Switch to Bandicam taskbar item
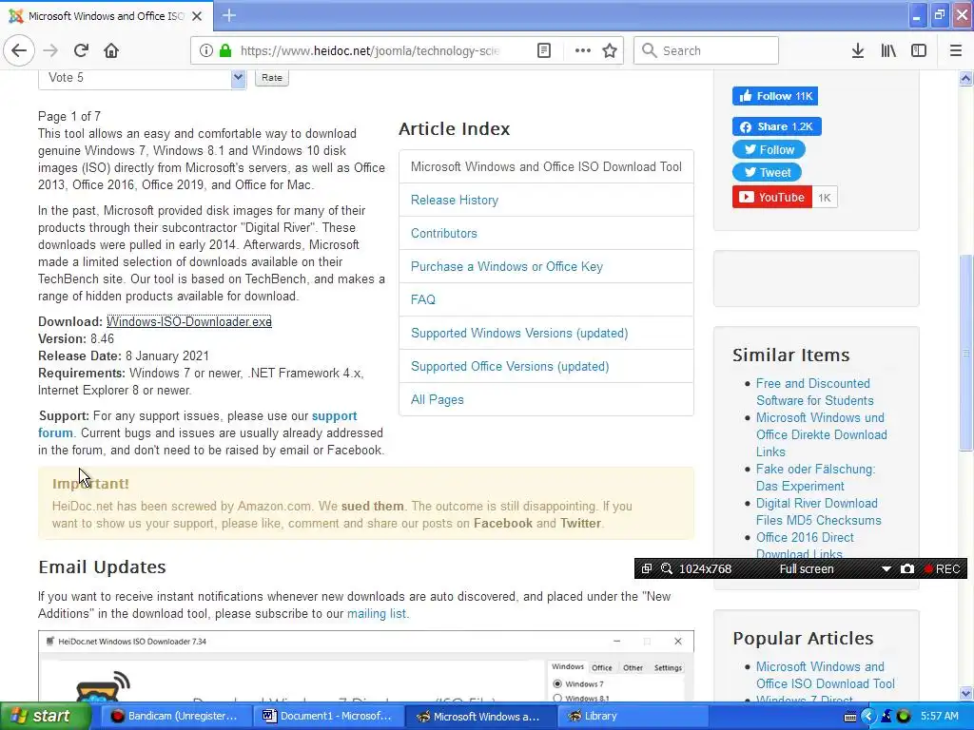 tap(174, 717)
